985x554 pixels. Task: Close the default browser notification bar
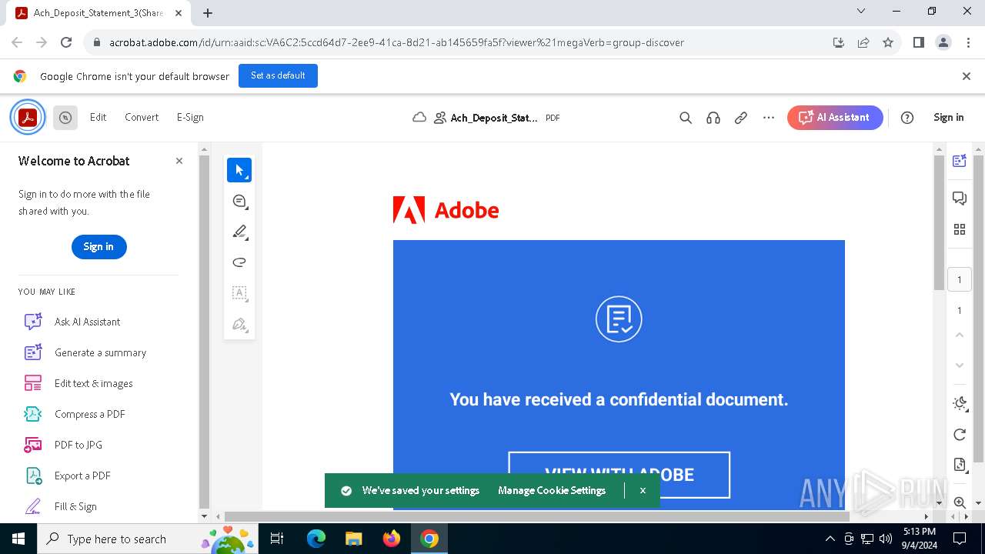967,76
